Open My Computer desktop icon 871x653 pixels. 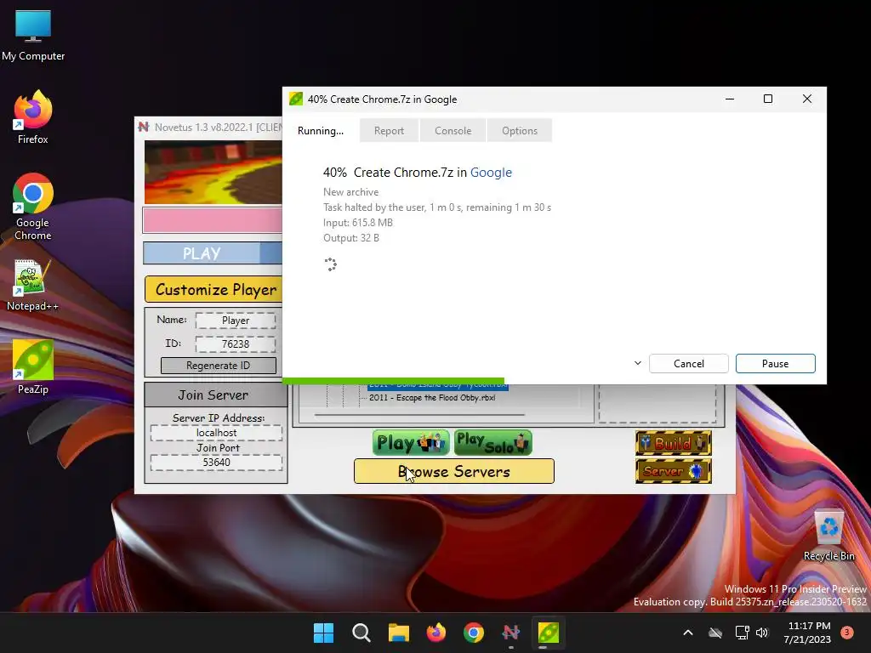33,36
